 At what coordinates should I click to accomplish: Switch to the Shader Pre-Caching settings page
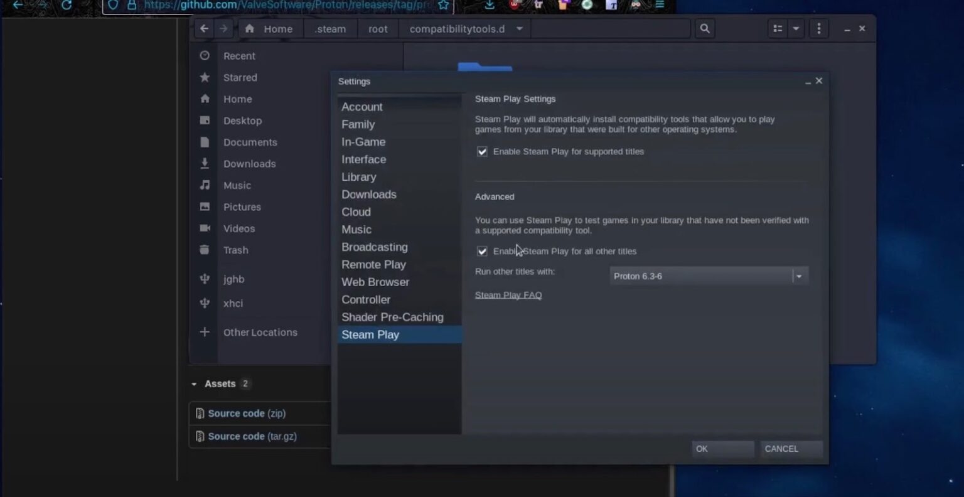click(x=392, y=317)
